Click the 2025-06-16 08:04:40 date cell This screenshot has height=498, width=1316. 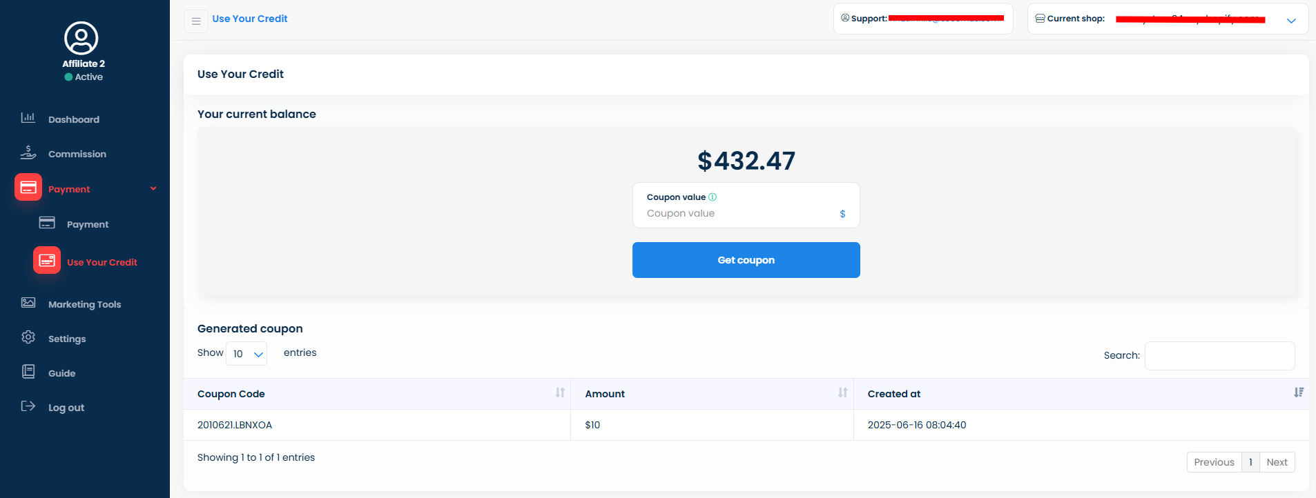pos(917,425)
